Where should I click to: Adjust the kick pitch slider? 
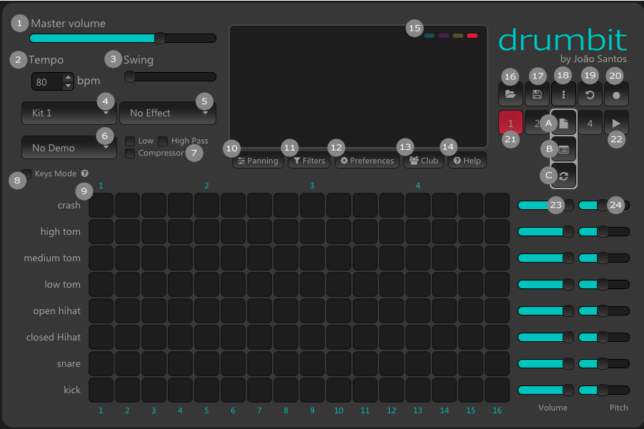click(x=604, y=390)
